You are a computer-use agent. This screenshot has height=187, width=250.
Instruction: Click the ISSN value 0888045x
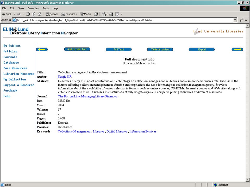click(64, 101)
